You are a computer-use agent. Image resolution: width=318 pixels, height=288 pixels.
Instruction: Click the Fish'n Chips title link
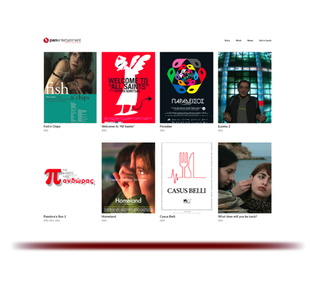[52, 127]
